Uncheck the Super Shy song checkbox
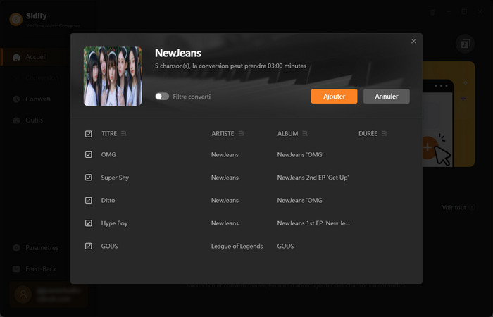Image resolution: width=493 pixels, height=317 pixels. [88, 178]
